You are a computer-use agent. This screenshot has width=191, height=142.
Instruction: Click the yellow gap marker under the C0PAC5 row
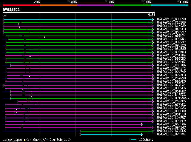click(36, 103)
